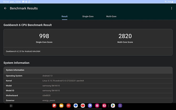Tap the navigation gesture handle bar

tap(88, 109)
